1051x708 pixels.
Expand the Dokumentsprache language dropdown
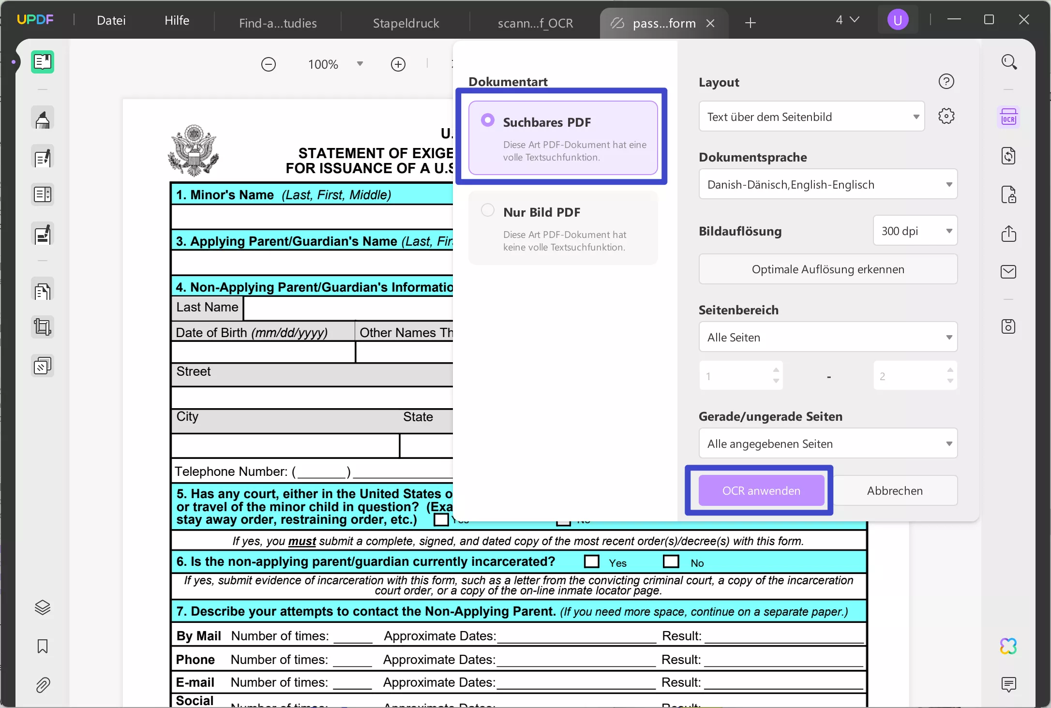pyautogui.click(x=827, y=184)
